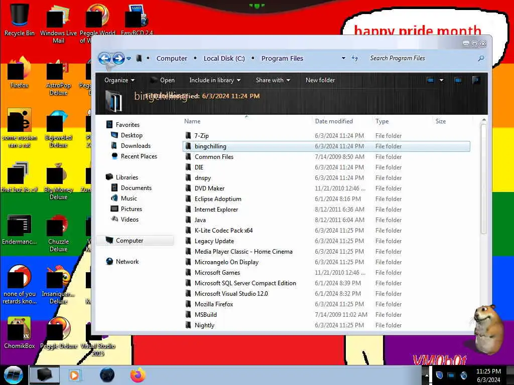Collapse the Libraries group
This screenshot has height=385, width=514.
122,177
